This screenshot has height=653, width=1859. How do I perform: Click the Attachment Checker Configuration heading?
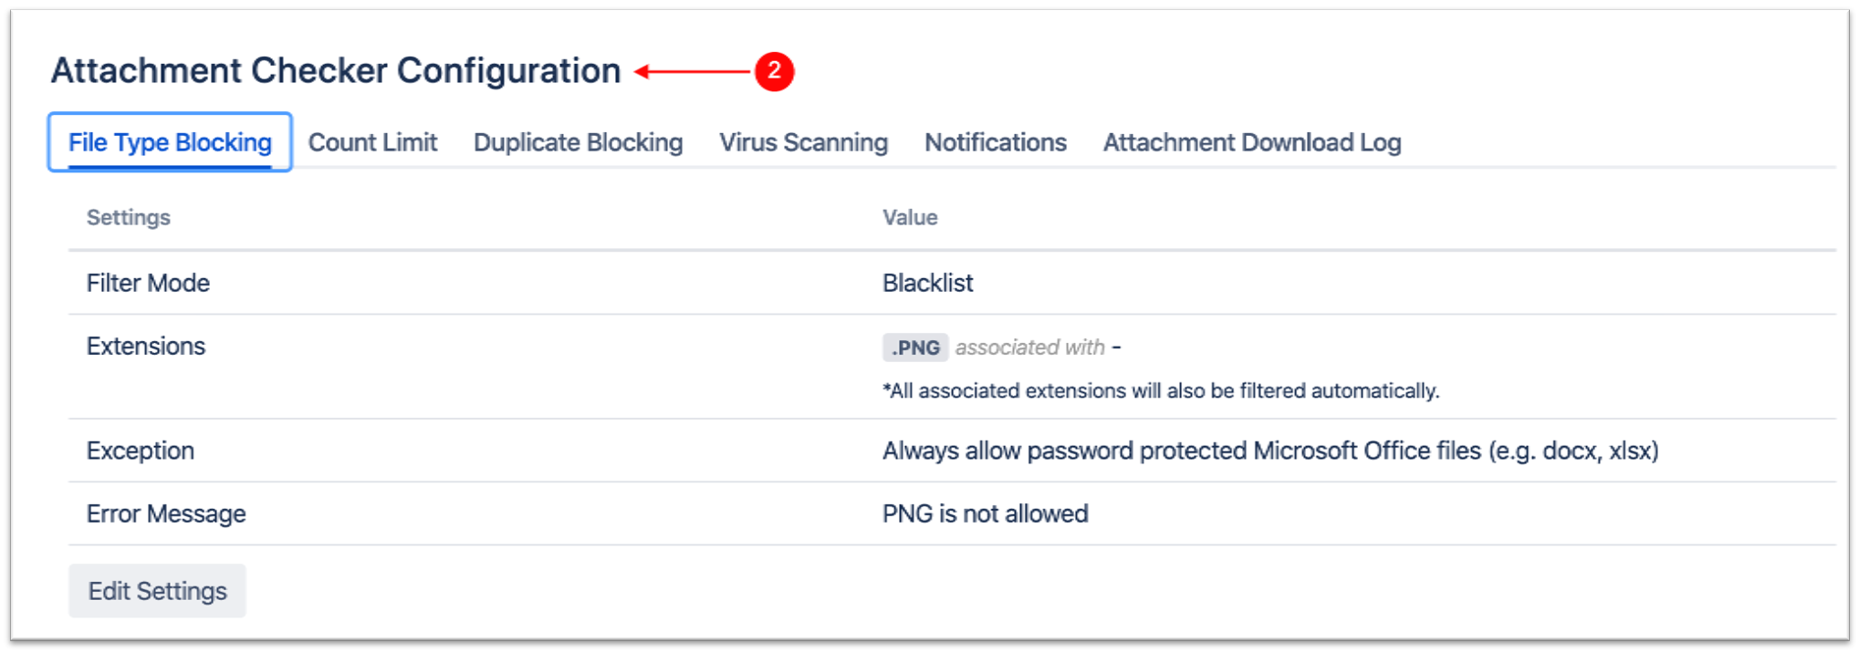click(x=335, y=71)
